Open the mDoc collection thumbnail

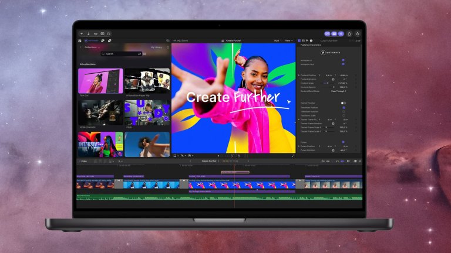[x=147, y=112]
